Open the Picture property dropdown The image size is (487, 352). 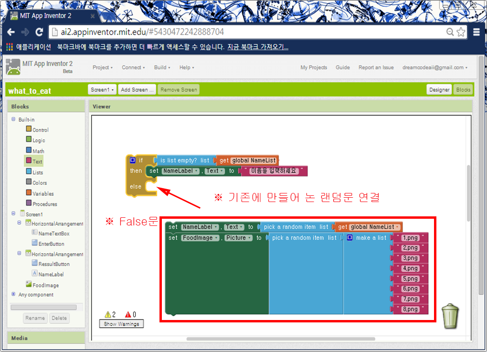[x=238, y=238]
